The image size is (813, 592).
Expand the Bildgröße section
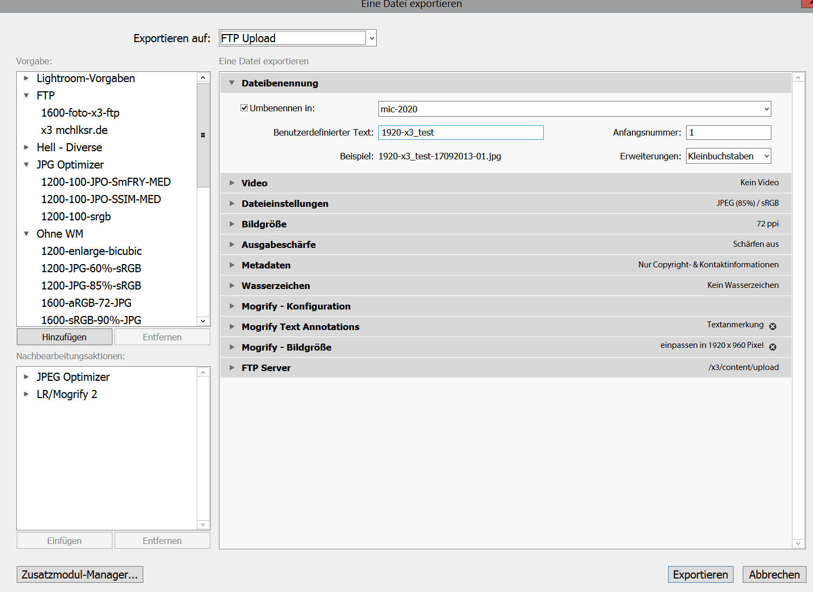tap(232, 224)
